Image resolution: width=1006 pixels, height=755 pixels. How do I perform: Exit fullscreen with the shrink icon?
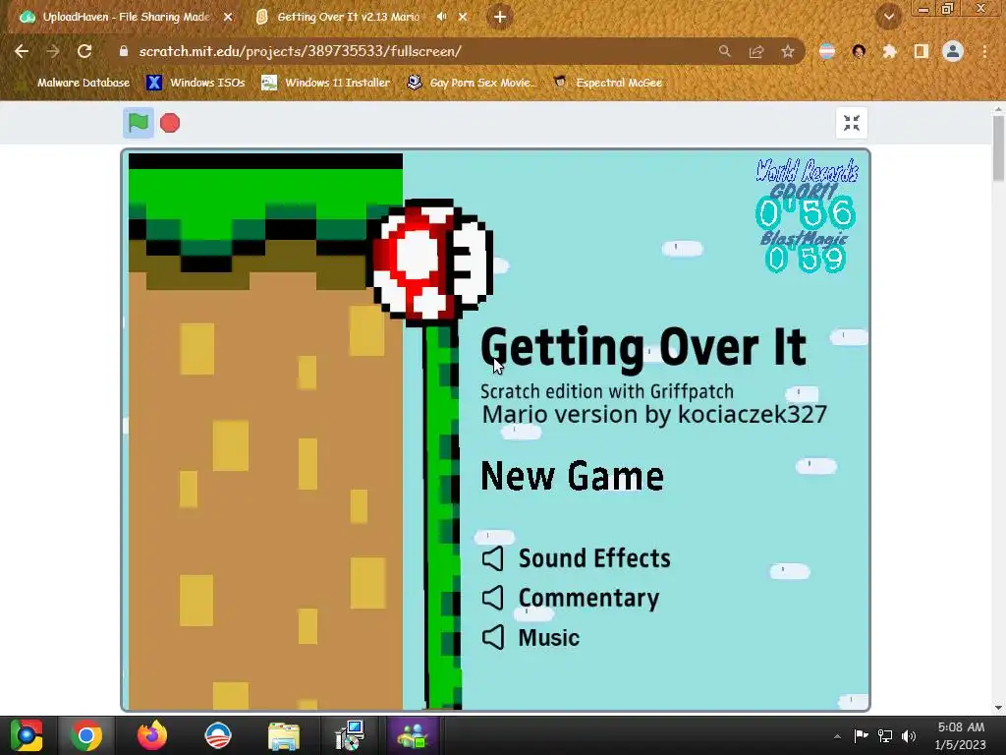pyautogui.click(x=852, y=123)
